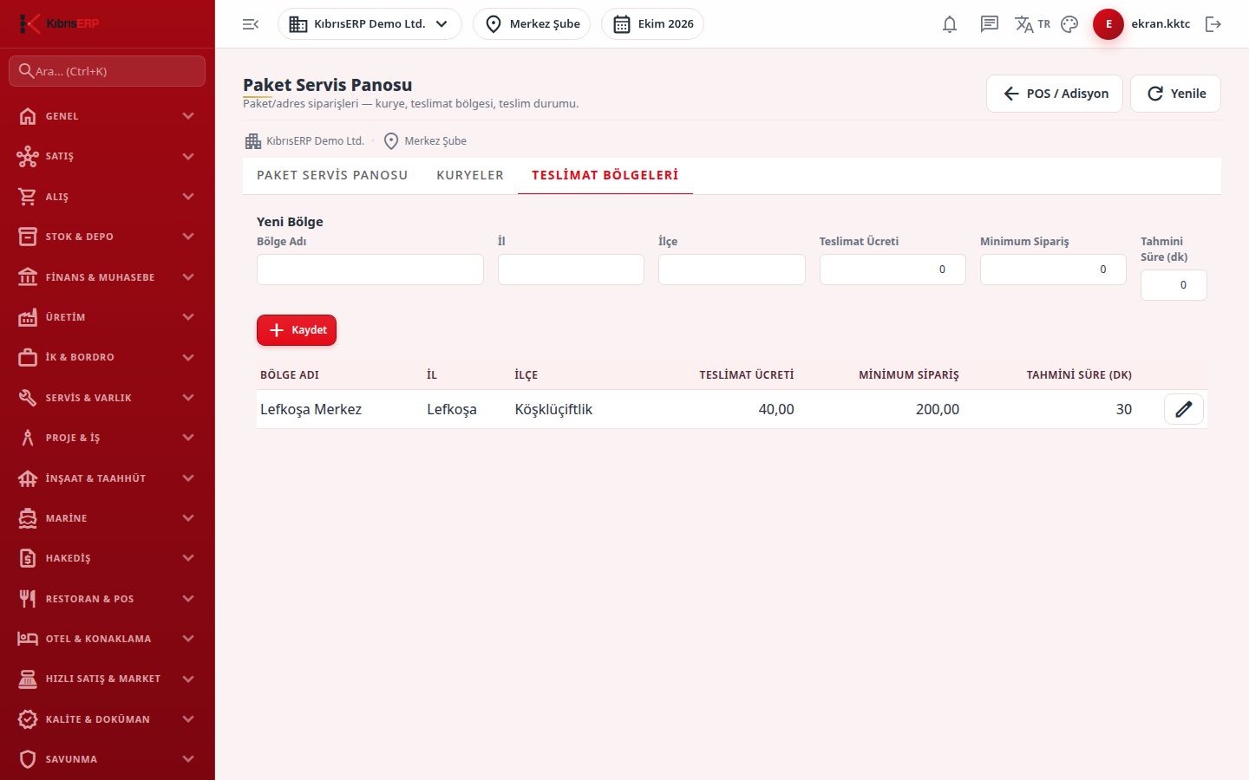Click the Genel home icon in sidebar

[28, 116]
